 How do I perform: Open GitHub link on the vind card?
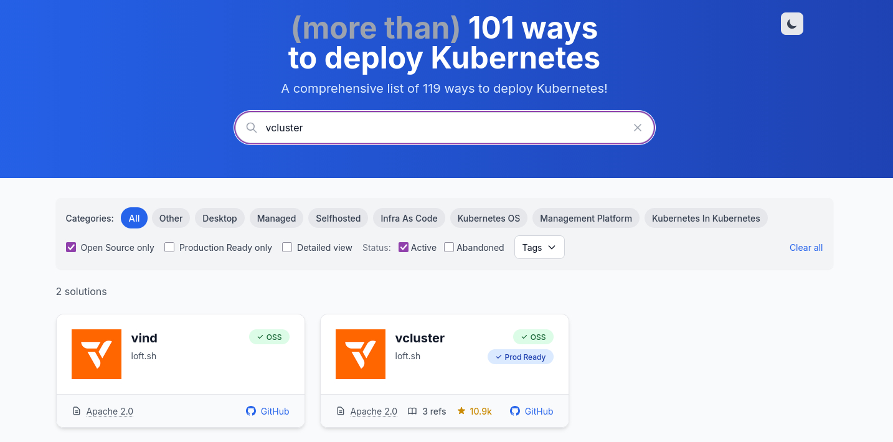(268, 411)
